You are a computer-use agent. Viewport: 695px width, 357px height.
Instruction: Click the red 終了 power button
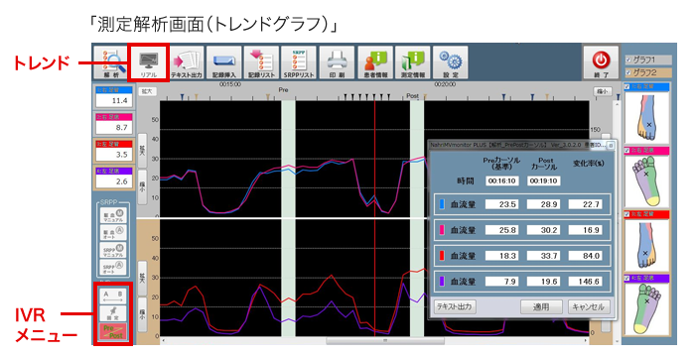pos(601,62)
